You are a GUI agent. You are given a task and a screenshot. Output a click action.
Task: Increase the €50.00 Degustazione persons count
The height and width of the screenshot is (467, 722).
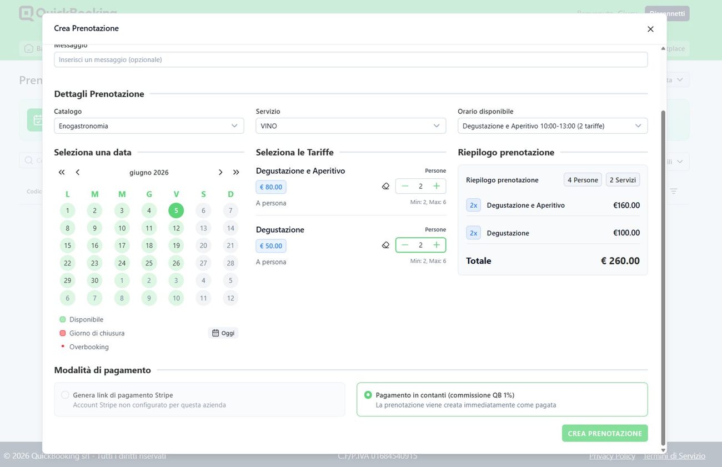tap(437, 245)
